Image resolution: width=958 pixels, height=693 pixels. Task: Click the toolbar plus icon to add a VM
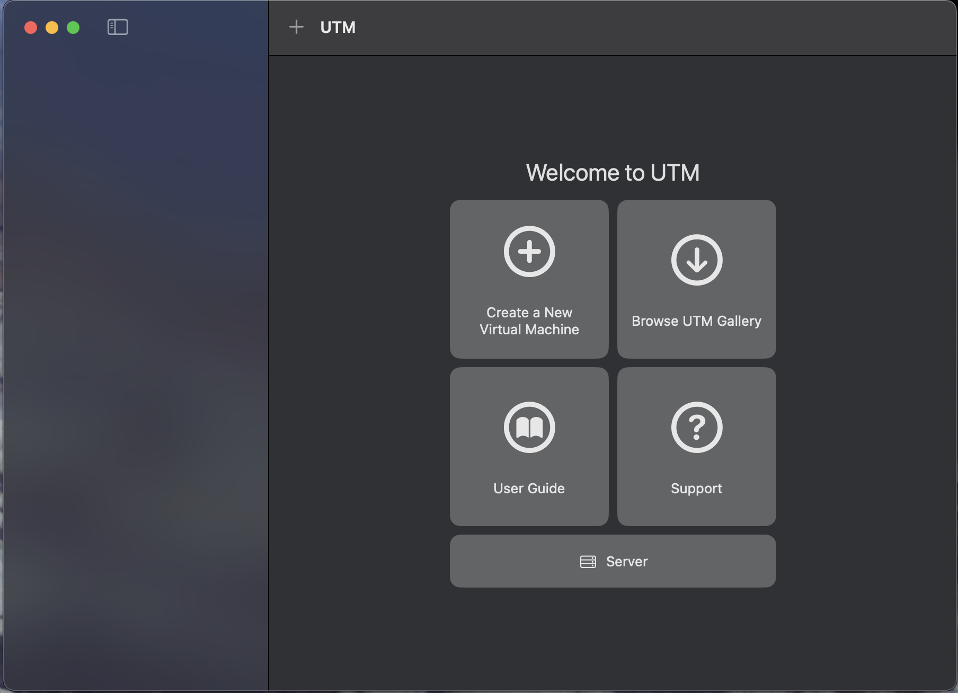point(296,27)
